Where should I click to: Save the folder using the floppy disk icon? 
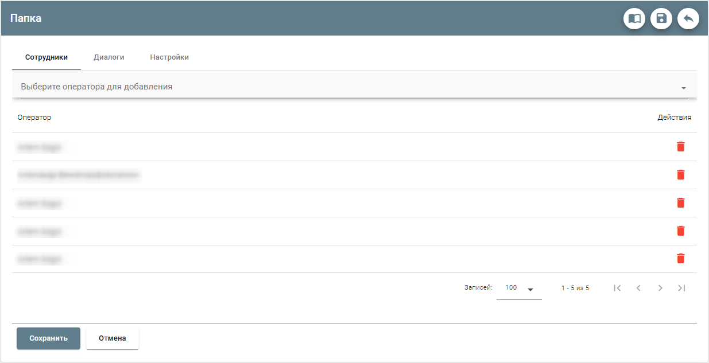(661, 18)
